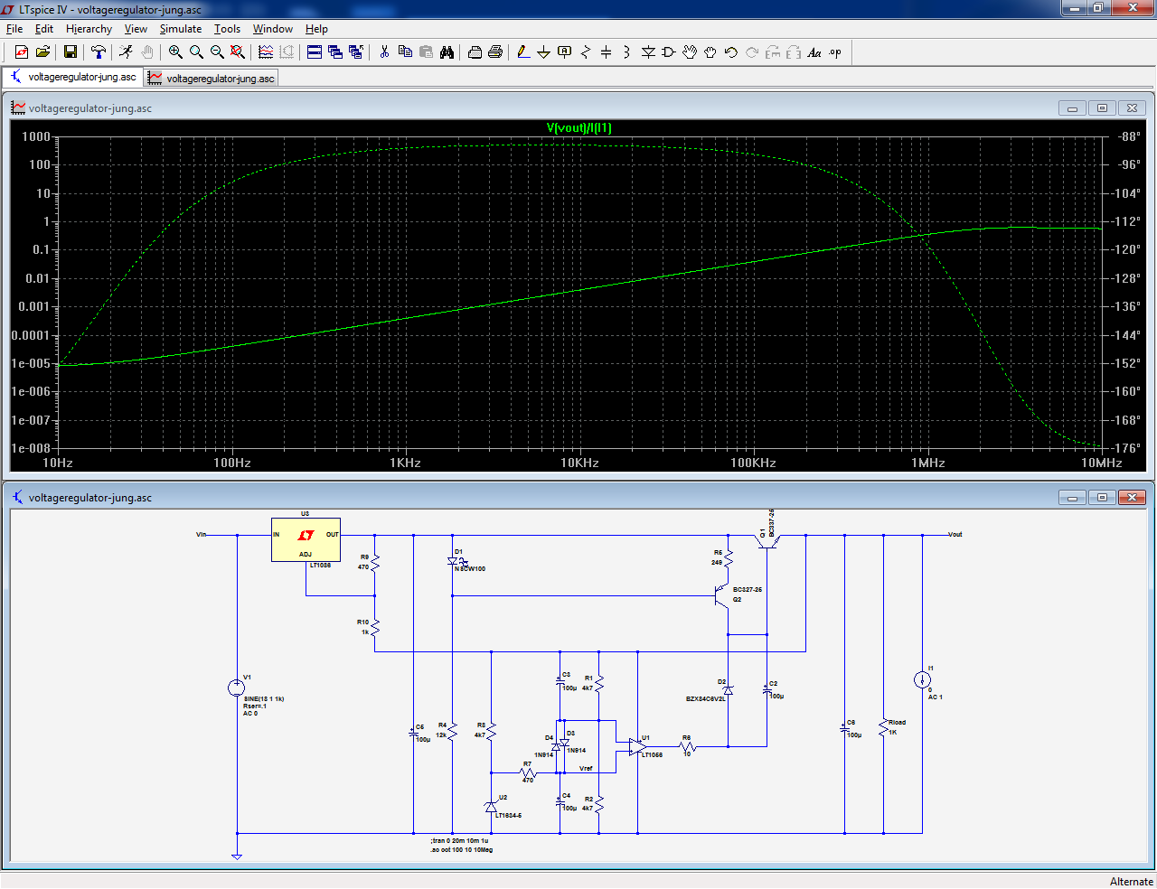This screenshot has height=889, width=1157.
Task: Open the Simulate menu
Action: coord(181,29)
